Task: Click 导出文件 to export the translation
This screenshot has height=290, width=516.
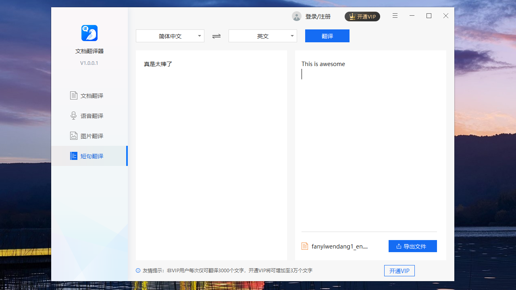Action: coord(412,246)
